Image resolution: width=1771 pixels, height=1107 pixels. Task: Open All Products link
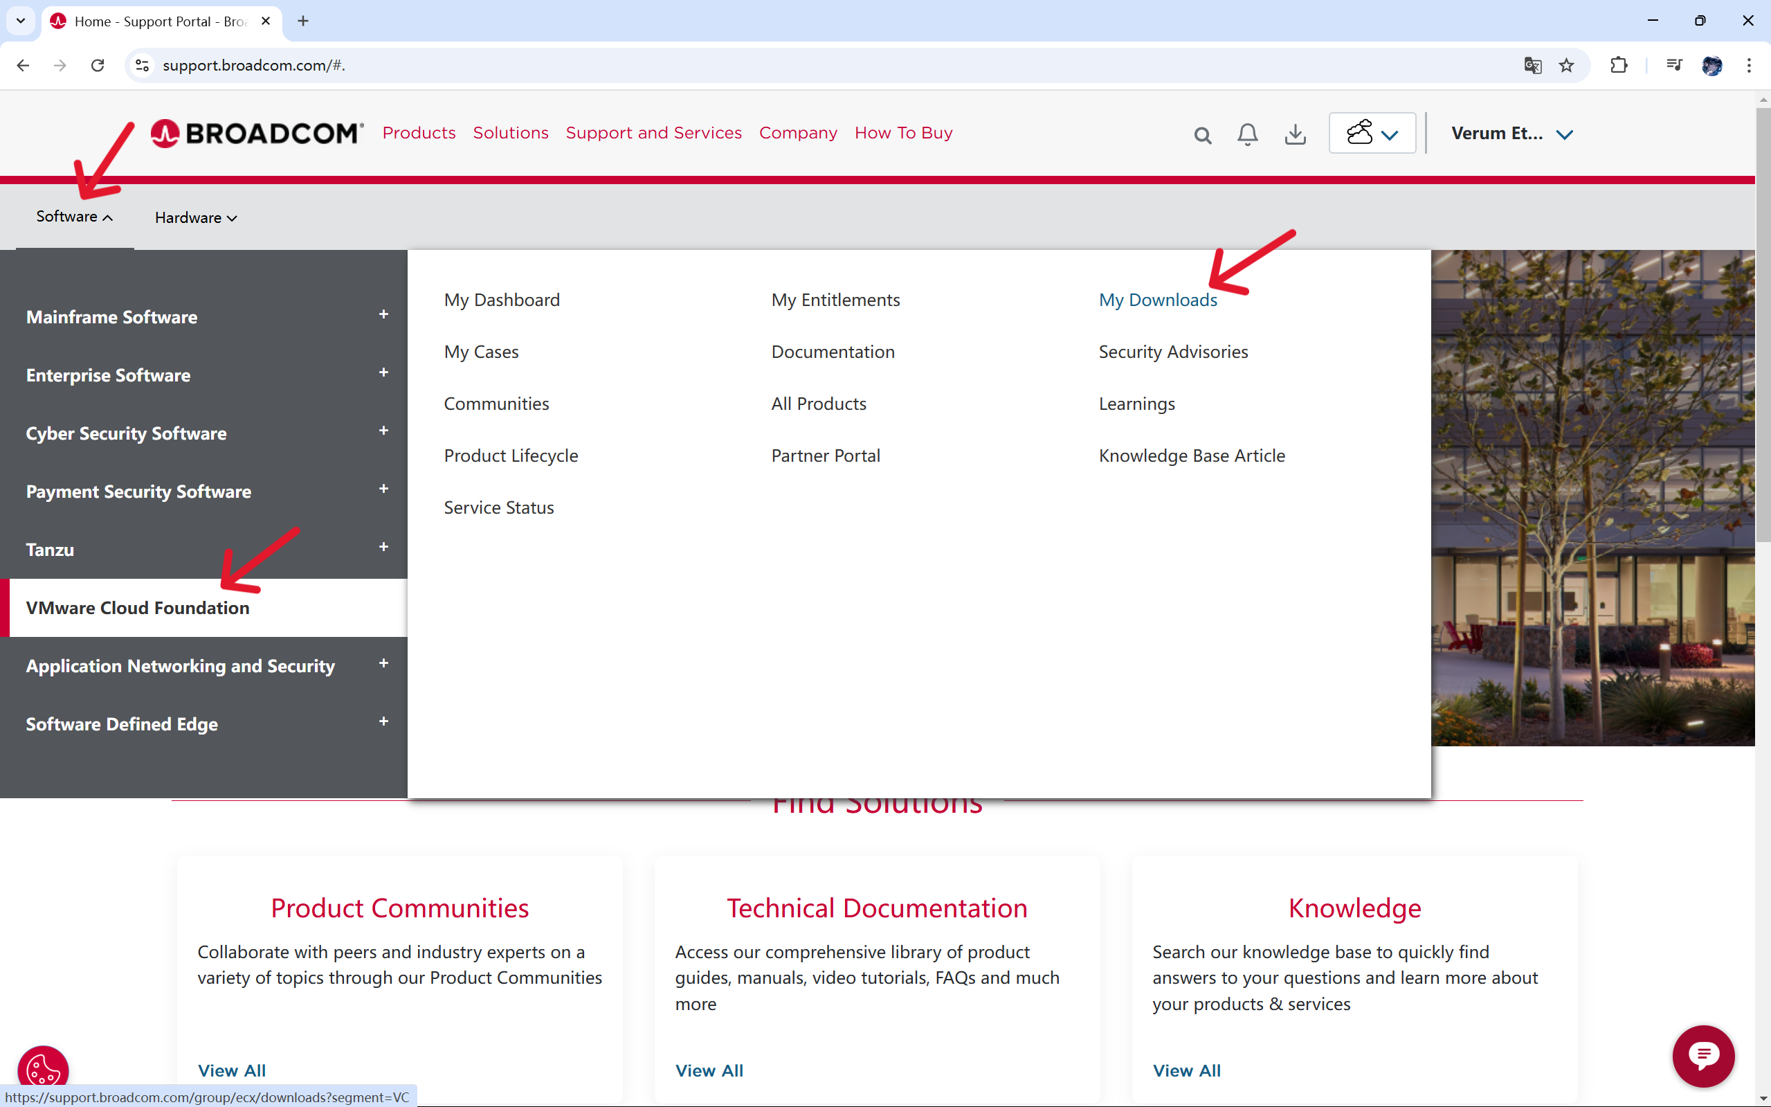pyautogui.click(x=818, y=404)
